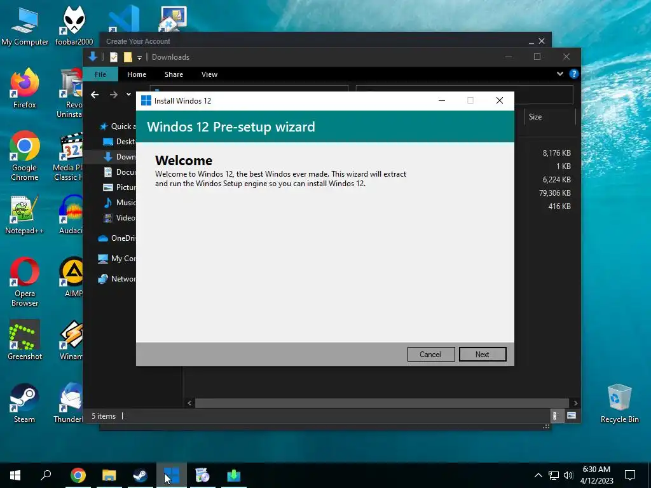Open the taskbar clock showing 6:30 AM
The width and height of the screenshot is (651, 488).
[x=596, y=475]
